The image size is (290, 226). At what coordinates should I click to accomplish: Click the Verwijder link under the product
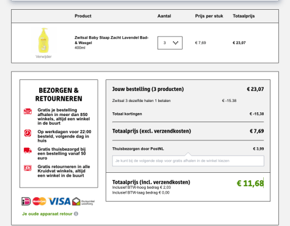[43, 57]
